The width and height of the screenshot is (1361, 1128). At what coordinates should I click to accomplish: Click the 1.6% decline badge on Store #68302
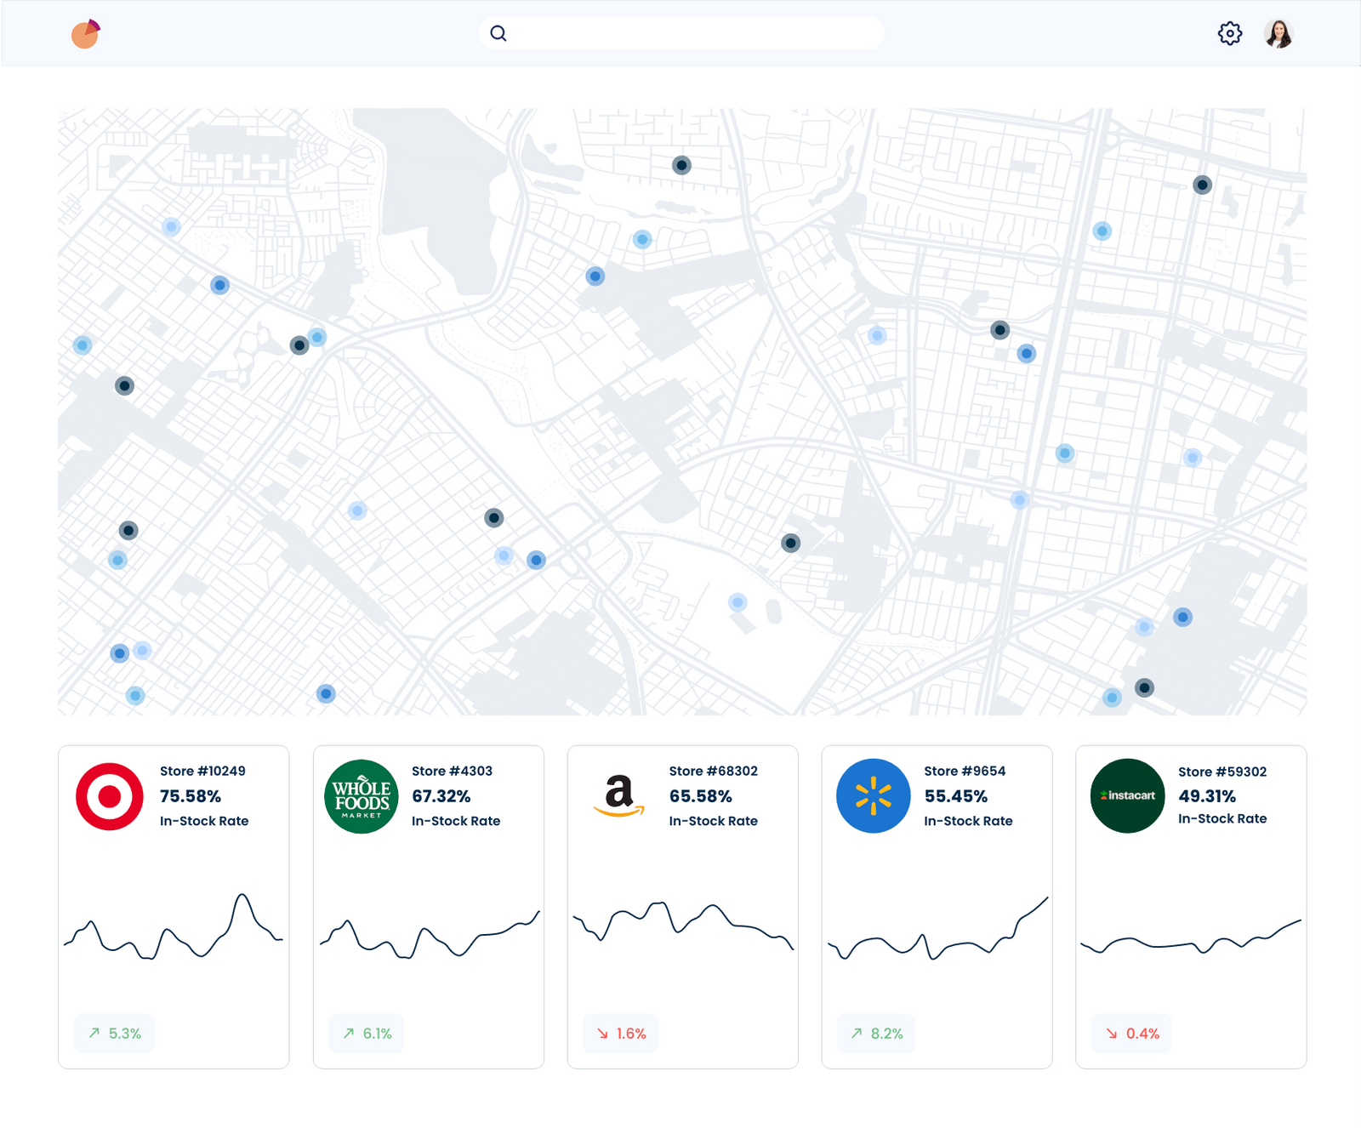click(x=619, y=1033)
